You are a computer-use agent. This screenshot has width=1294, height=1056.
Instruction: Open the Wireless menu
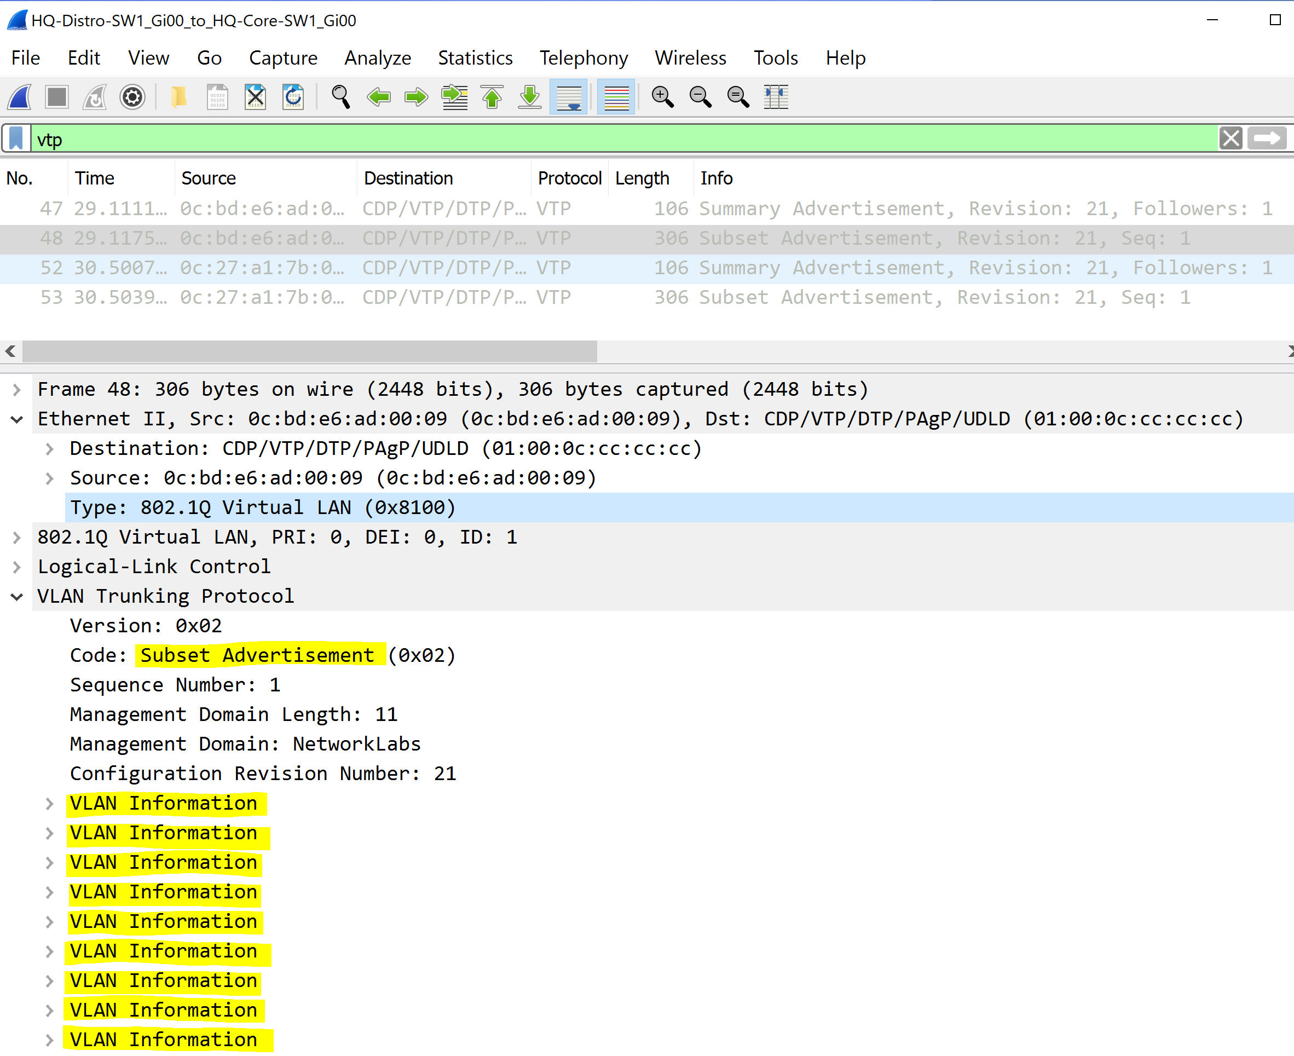click(690, 58)
